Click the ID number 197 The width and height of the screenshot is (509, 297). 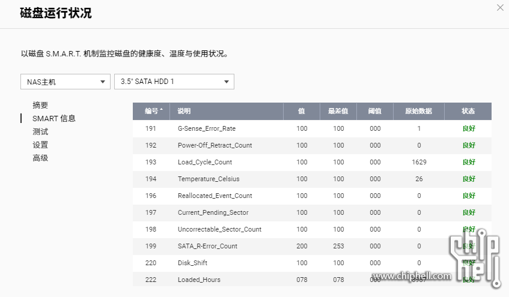tap(151, 212)
